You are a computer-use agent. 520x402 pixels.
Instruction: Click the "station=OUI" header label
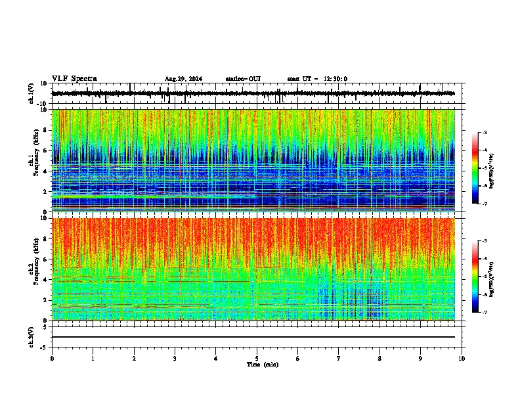(x=243, y=79)
